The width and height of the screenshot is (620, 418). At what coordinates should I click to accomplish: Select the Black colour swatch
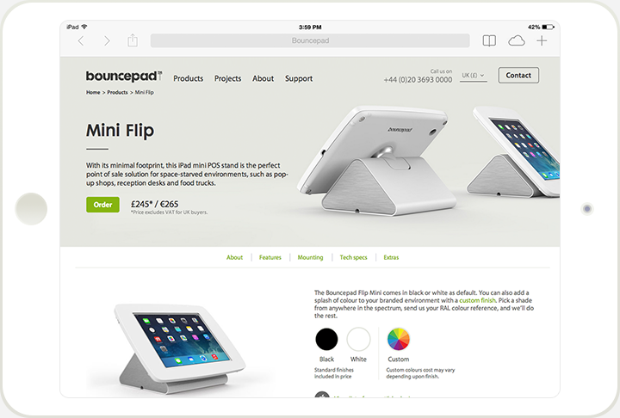326,339
